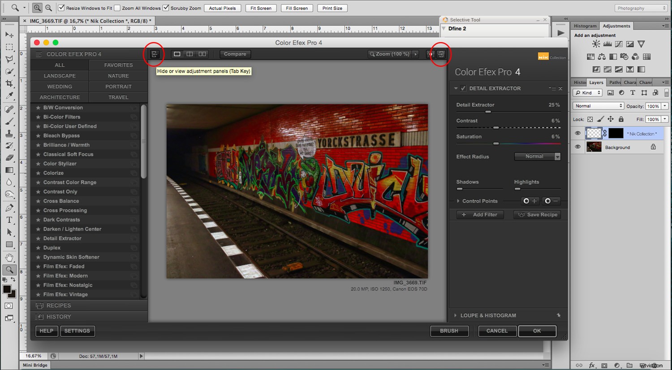Click the Save Recipe button
672x370 pixels.
(x=537, y=214)
